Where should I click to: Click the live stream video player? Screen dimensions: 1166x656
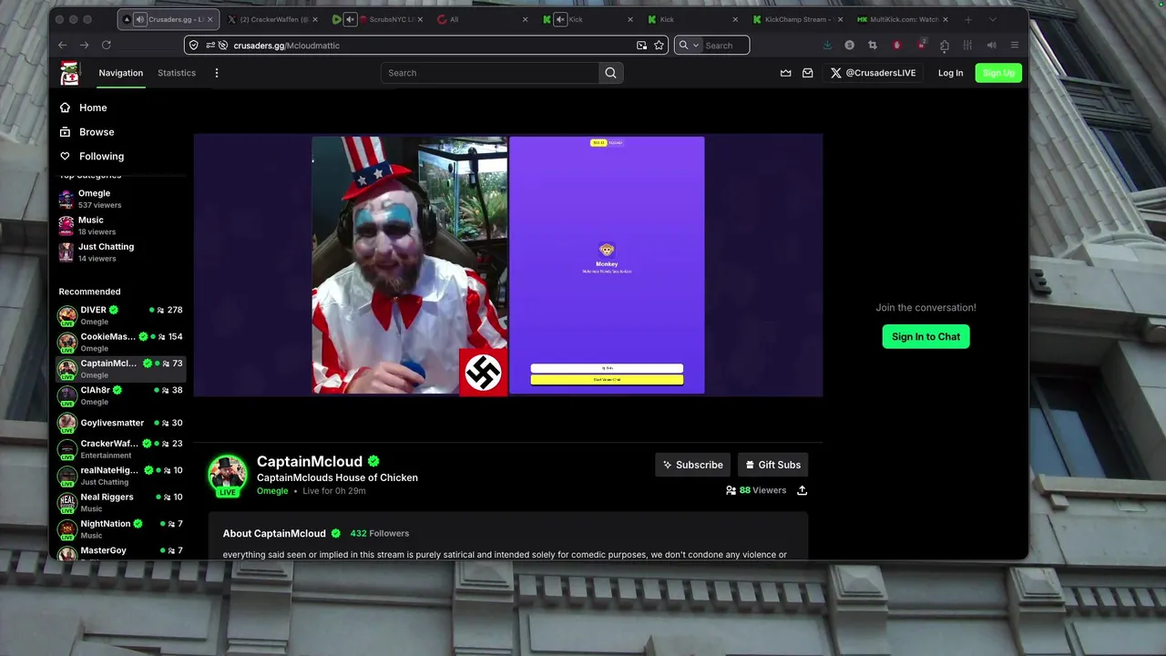click(508, 265)
